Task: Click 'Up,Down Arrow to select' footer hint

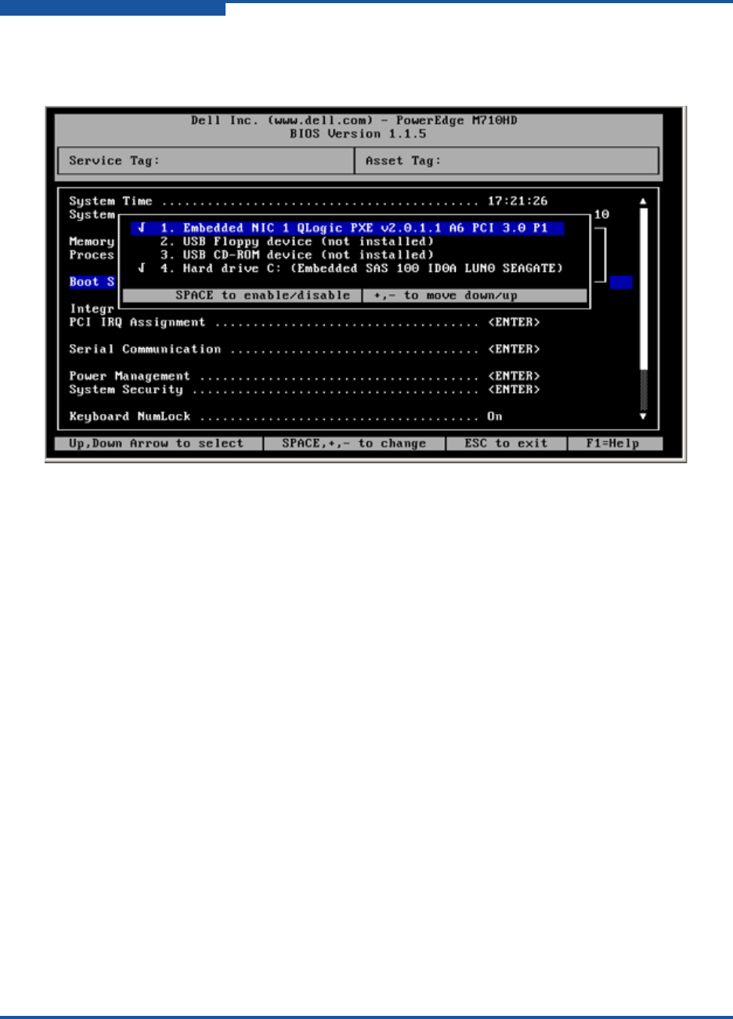Action: [157, 444]
